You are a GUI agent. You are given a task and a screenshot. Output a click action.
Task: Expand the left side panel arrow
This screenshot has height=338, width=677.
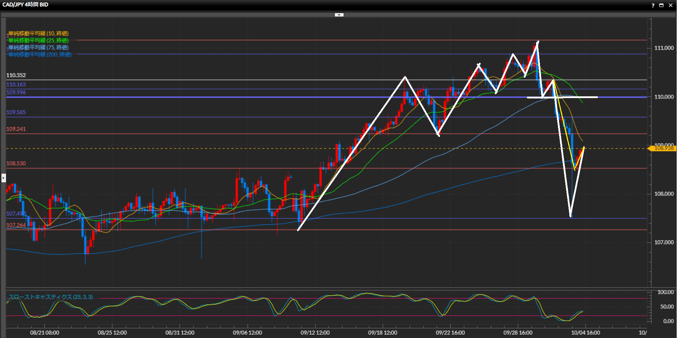pos(4,178)
